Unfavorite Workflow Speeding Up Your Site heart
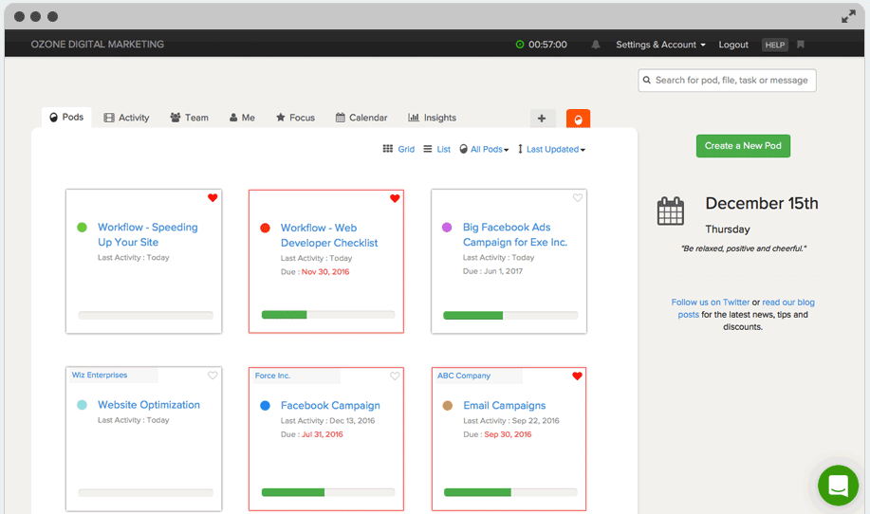Image resolution: width=870 pixels, height=514 pixels. (x=213, y=198)
